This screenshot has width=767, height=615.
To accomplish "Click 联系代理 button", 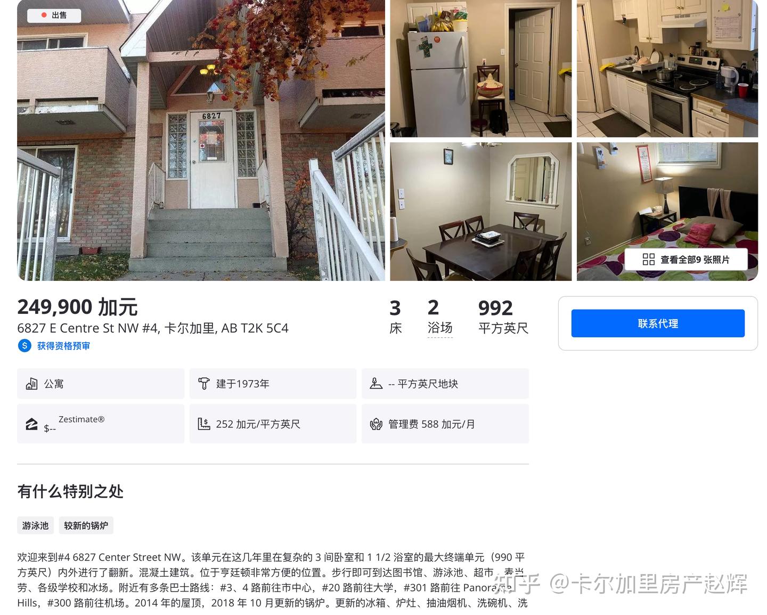I will 658,323.
